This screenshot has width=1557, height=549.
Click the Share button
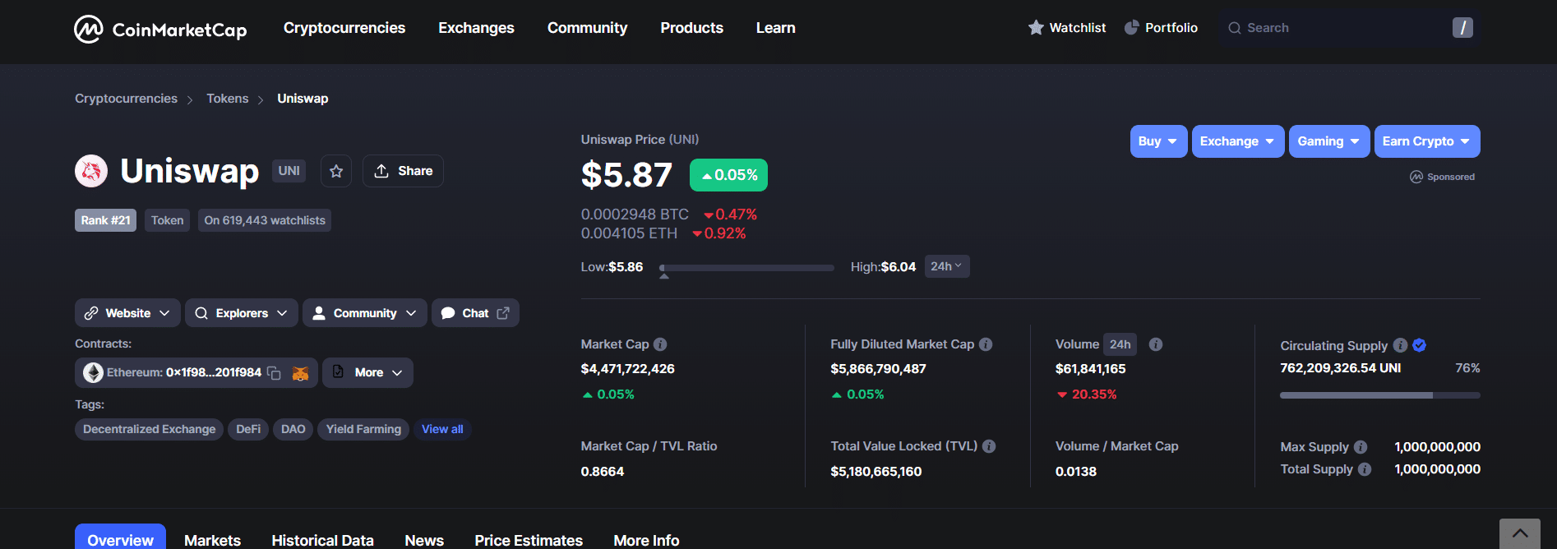(403, 171)
